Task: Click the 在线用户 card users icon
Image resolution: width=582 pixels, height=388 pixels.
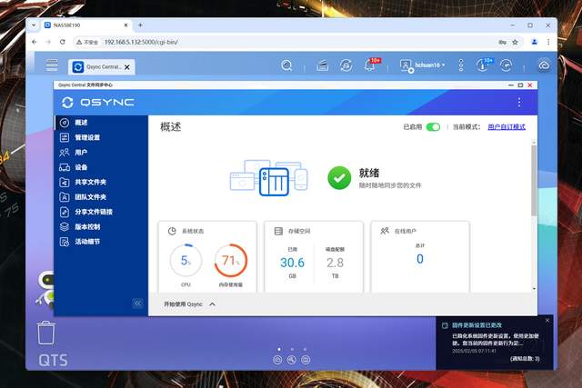Action: pyautogui.click(x=385, y=231)
